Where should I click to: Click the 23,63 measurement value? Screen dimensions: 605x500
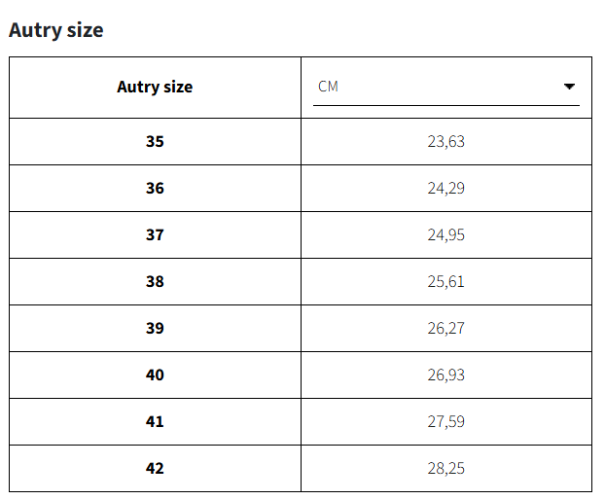point(445,141)
